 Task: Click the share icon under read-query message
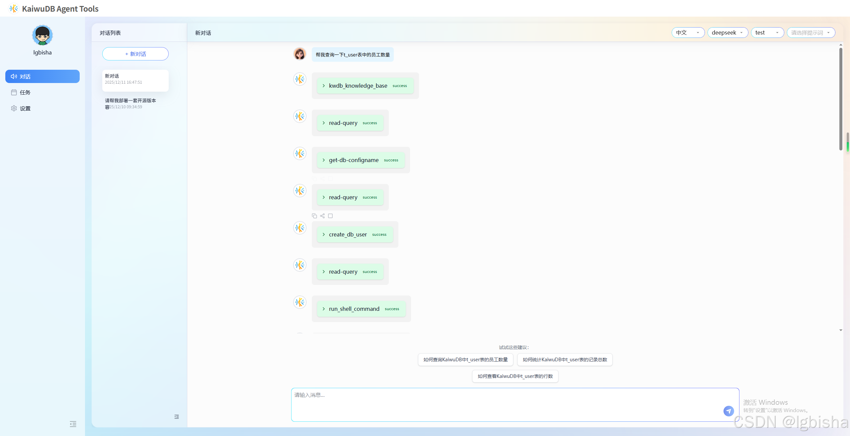click(x=322, y=216)
